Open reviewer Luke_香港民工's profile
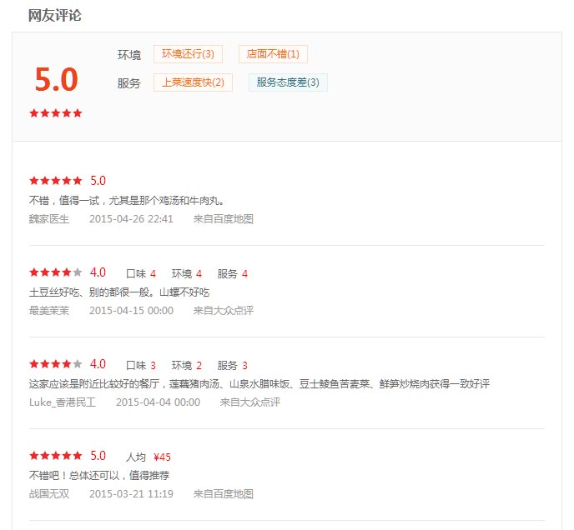The height and width of the screenshot is (530, 574). [x=63, y=402]
